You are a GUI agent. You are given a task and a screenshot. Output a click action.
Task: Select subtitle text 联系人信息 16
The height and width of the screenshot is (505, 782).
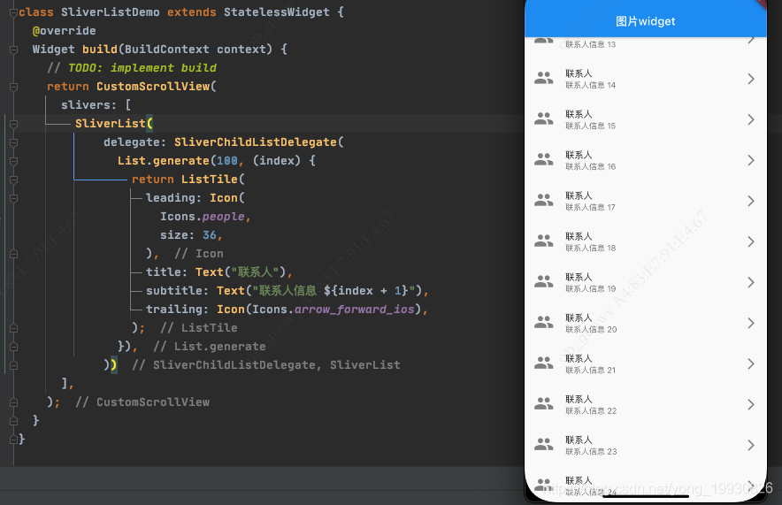point(591,167)
